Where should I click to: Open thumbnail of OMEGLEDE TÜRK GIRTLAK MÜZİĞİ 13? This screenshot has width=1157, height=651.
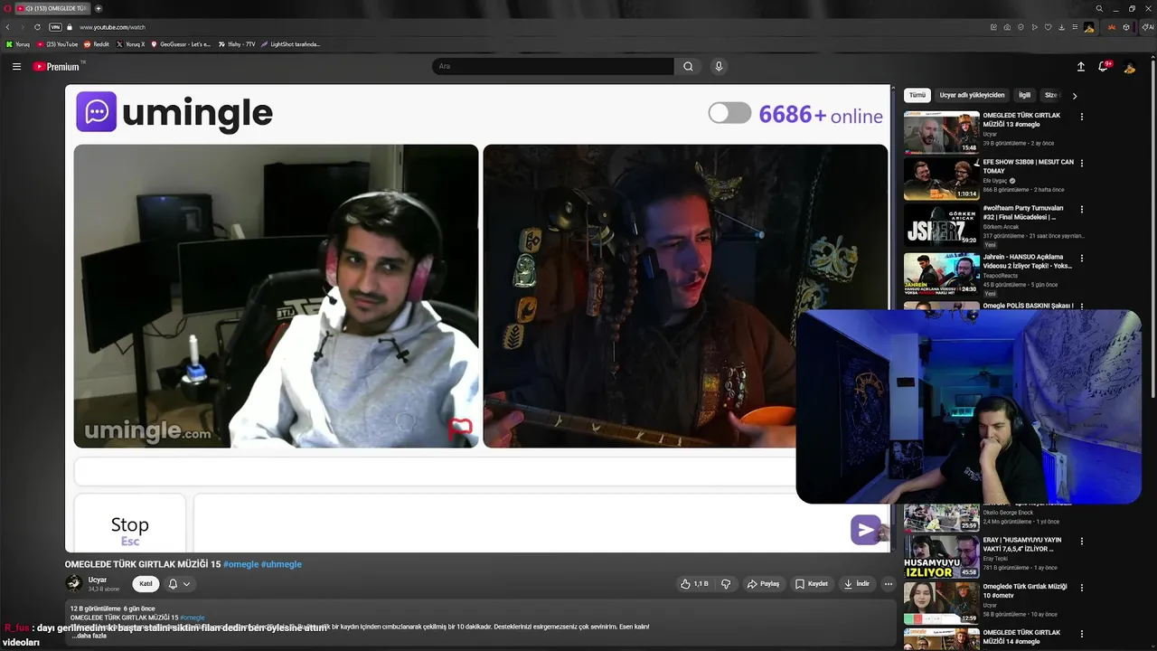click(x=942, y=132)
